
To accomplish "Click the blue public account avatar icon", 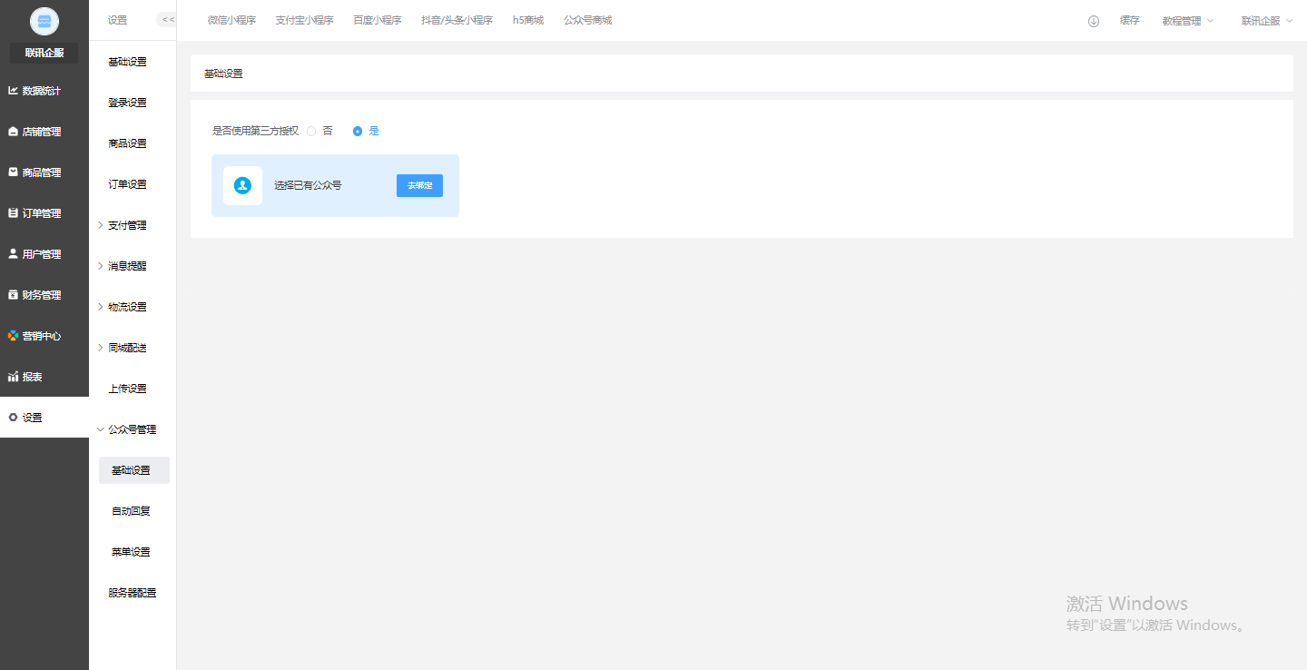I will 242,185.
